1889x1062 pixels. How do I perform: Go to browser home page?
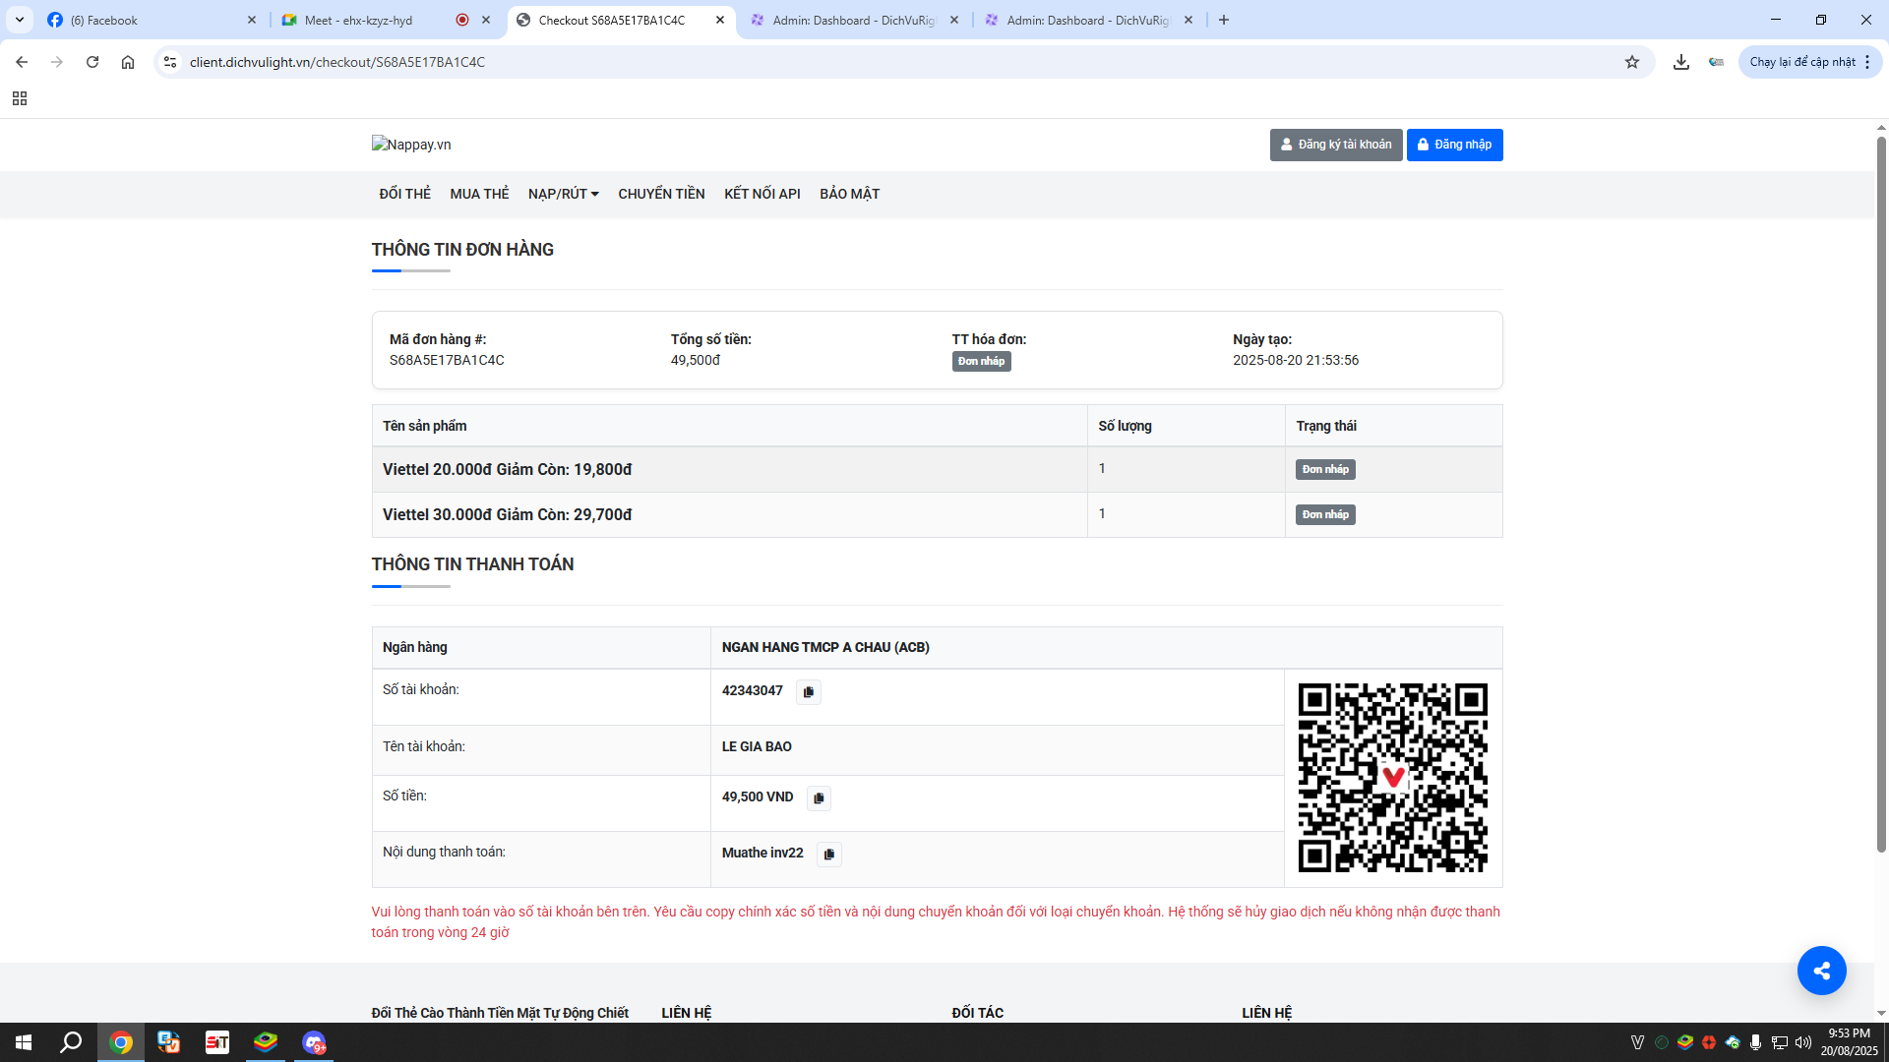pyautogui.click(x=128, y=62)
